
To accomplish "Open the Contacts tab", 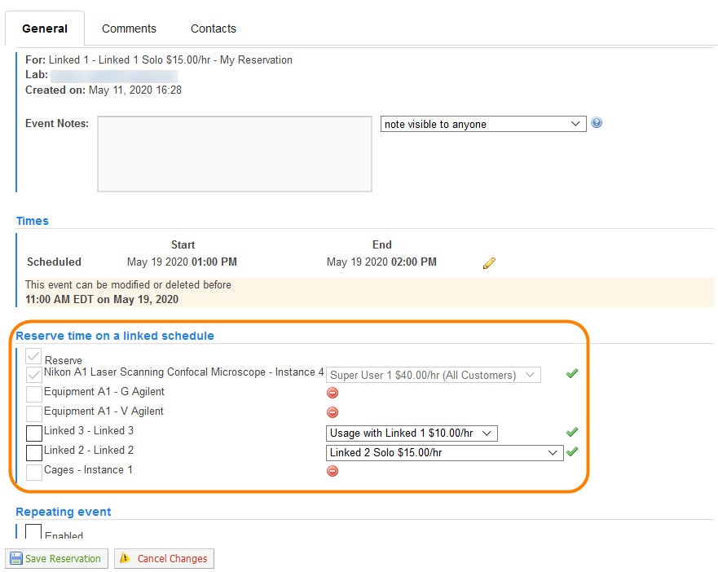I will (214, 29).
